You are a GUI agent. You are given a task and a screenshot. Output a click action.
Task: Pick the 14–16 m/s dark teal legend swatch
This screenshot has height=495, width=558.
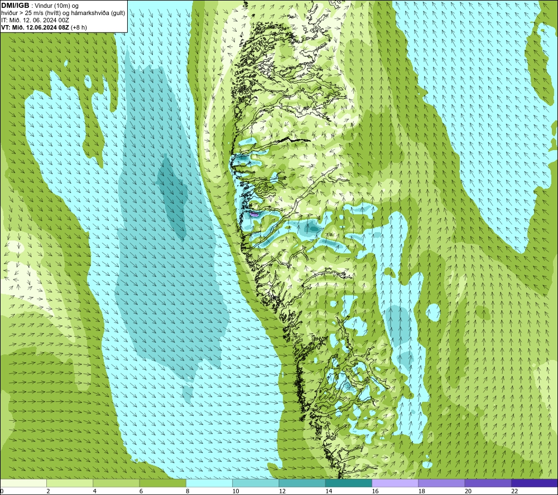click(349, 483)
